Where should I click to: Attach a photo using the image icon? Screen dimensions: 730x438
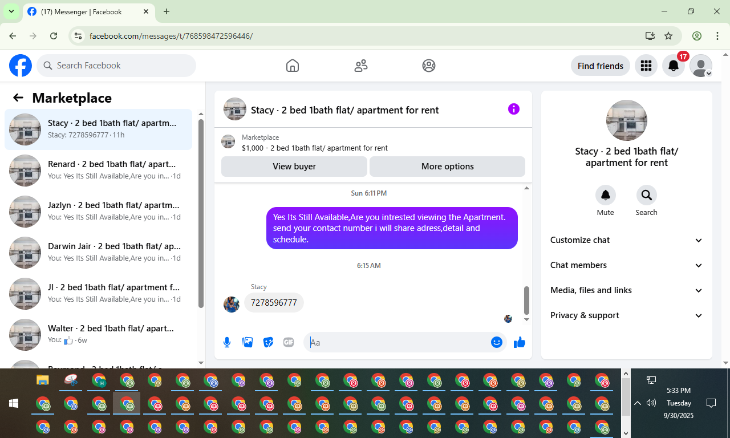click(x=248, y=342)
